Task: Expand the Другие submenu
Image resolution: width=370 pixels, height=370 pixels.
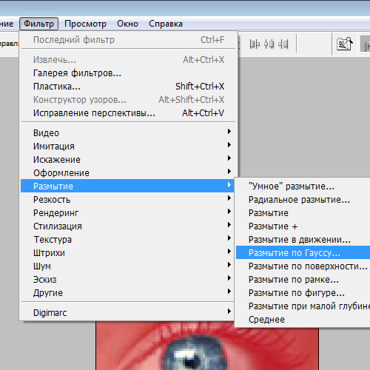Action: [x=127, y=293]
